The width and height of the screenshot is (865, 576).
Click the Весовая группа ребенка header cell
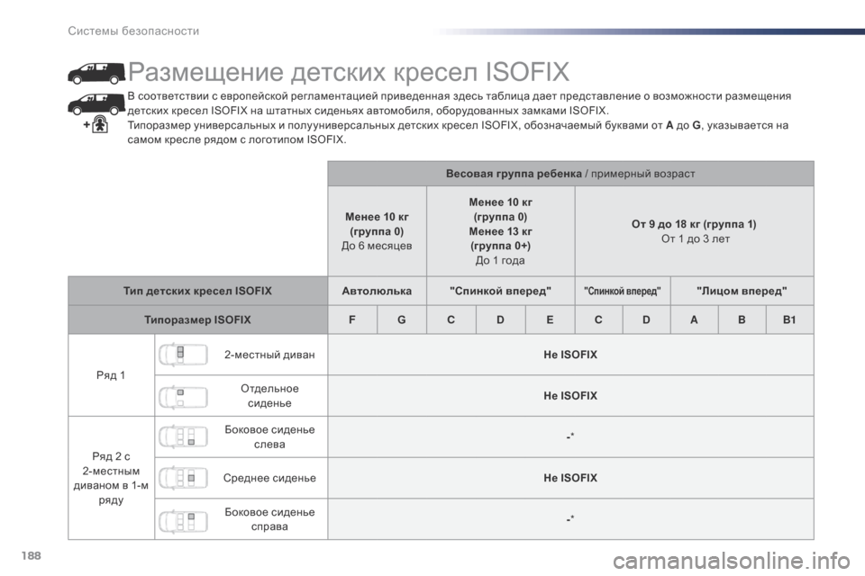pyautogui.click(x=570, y=174)
